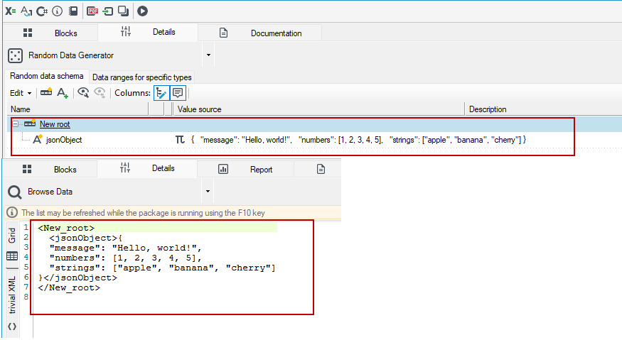The image size is (622, 340).
Task: Click the rename (A with arrow) toolbar icon
Action: pos(26,11)
